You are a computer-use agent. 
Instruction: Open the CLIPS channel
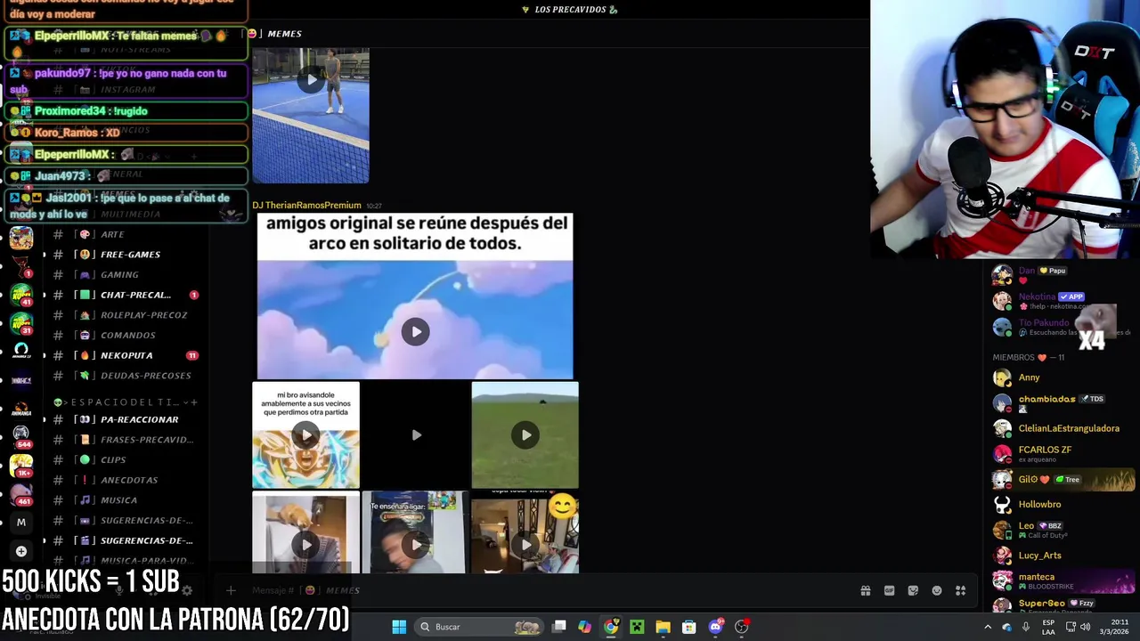point(125,460)
